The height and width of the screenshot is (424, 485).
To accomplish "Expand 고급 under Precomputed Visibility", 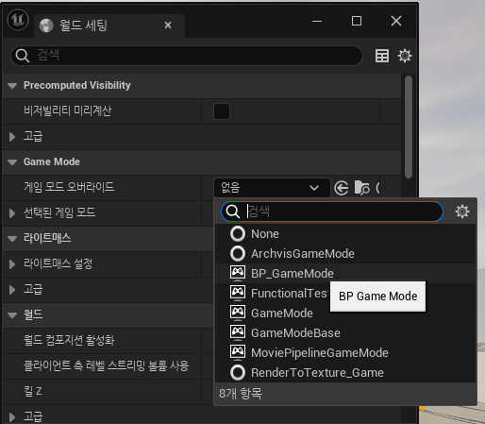I will (x=12, y=137).
